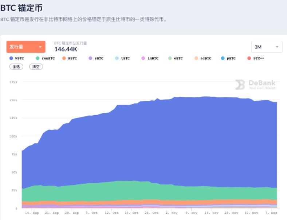The image size is (287, 220).
Task: Open the 3M time range dropdown
Action: coord(267,47)
